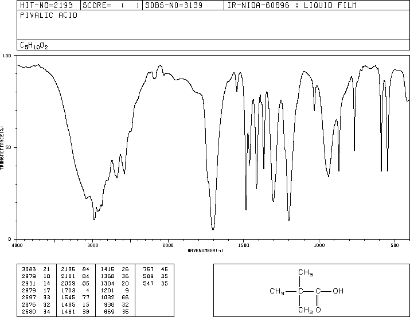
Task: Select the 767 46 entry in peak table
Action: tap(155, 269)
